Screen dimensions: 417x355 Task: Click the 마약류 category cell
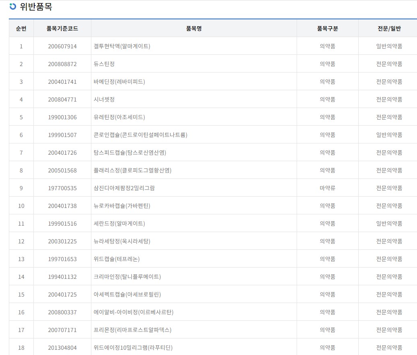coord(327,188)
